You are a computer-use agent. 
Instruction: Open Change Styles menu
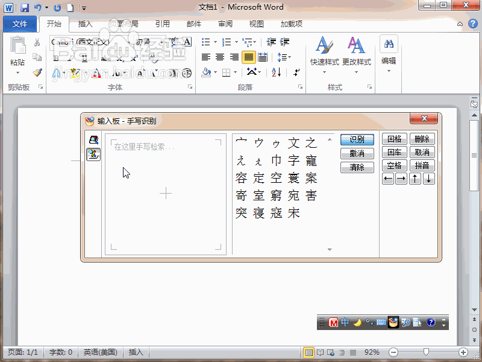click(x=357, y=55)
